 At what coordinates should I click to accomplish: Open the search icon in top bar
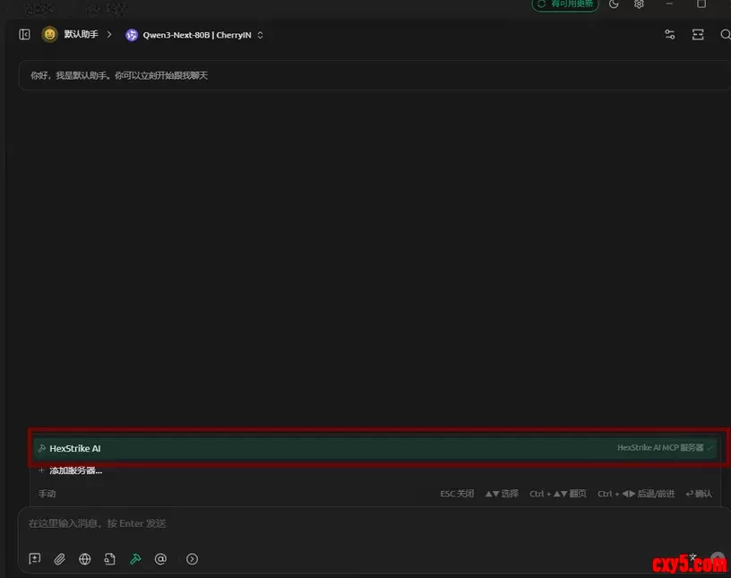725,35
